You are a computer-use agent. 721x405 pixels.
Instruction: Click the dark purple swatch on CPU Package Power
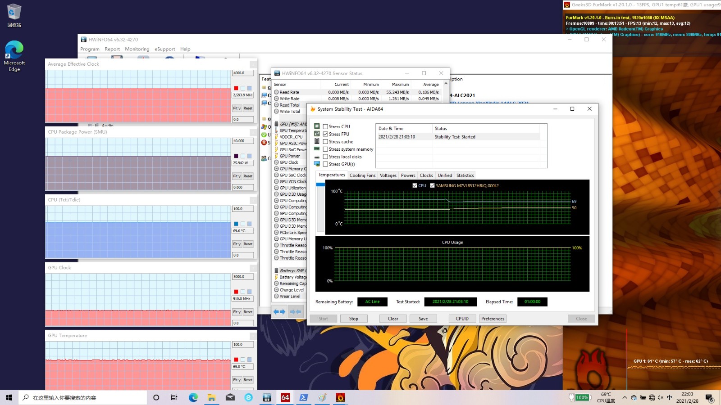[236, 156]
